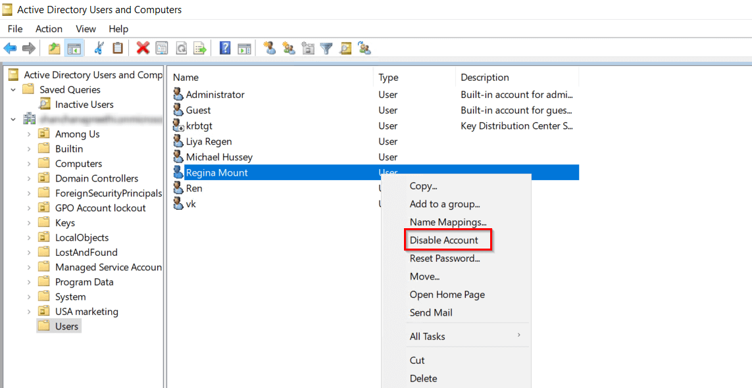The image size is (752, 388).
Task: Collapse the Saved Queries node
Action: point(14,89)
